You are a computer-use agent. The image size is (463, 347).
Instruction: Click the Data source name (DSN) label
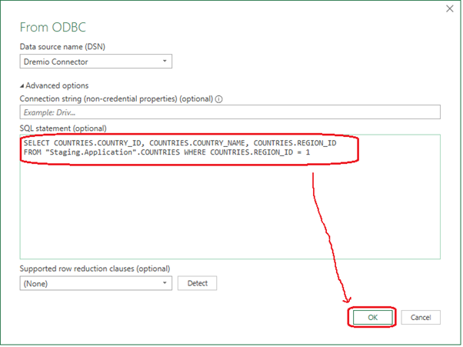62,46
